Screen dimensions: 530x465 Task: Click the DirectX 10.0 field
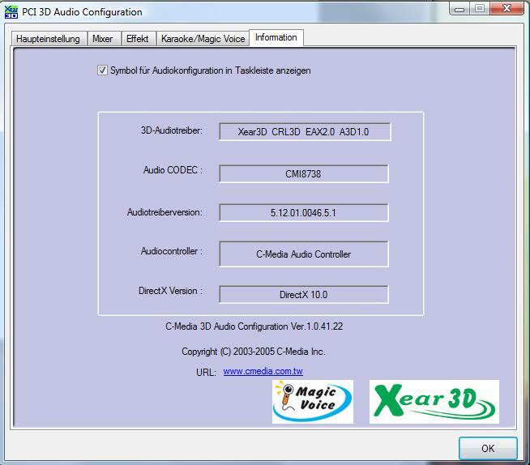coord(304,294)
